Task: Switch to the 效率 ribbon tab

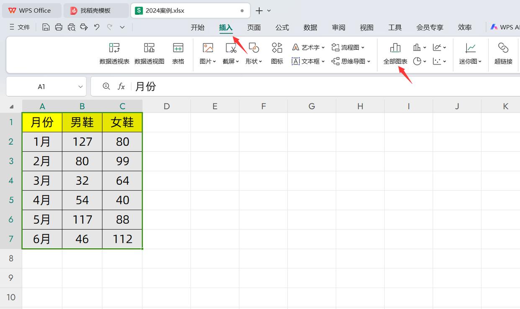Action: tap(465, 27)
